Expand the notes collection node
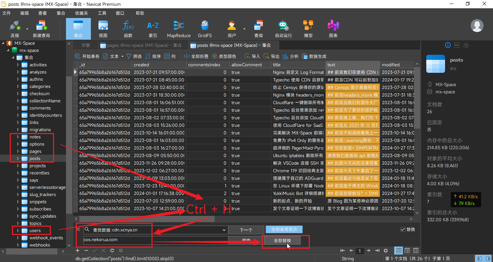 (18, 137)
